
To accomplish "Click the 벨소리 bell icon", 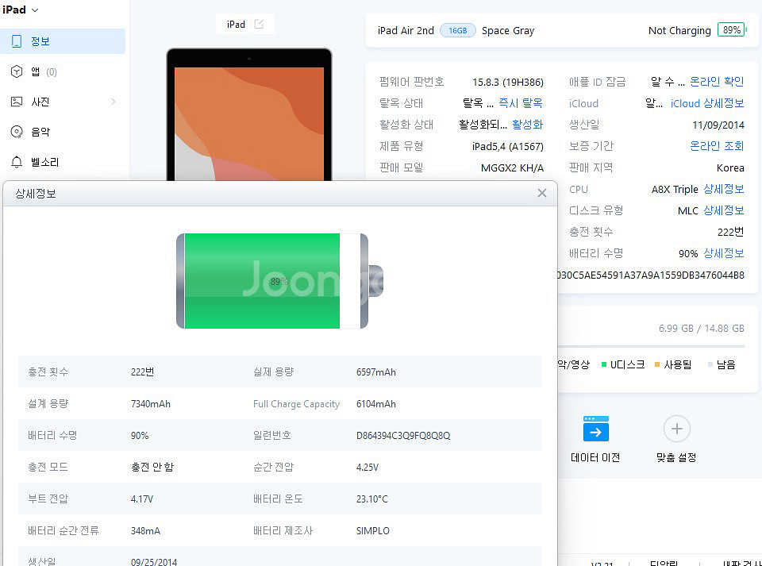I will click(16, 162).
